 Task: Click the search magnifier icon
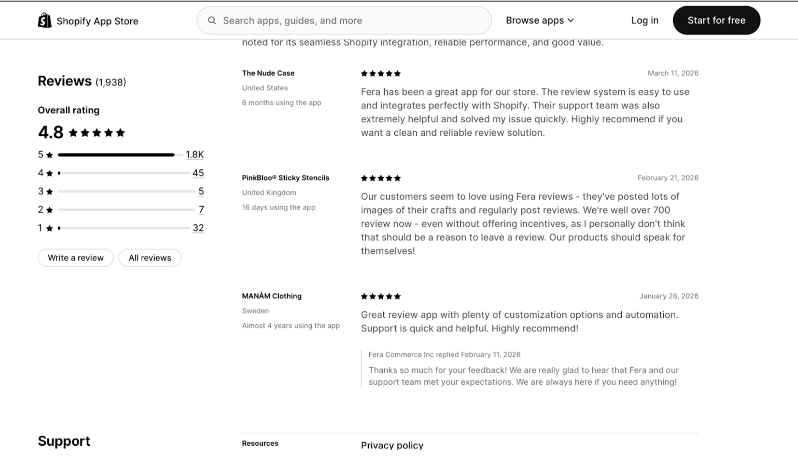pyautogui.click(x=212, y=20)
